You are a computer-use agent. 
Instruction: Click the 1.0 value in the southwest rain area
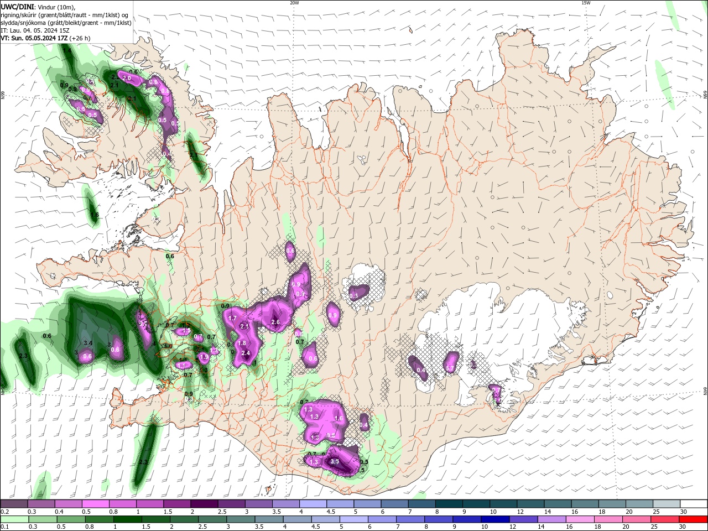[168, 346]
